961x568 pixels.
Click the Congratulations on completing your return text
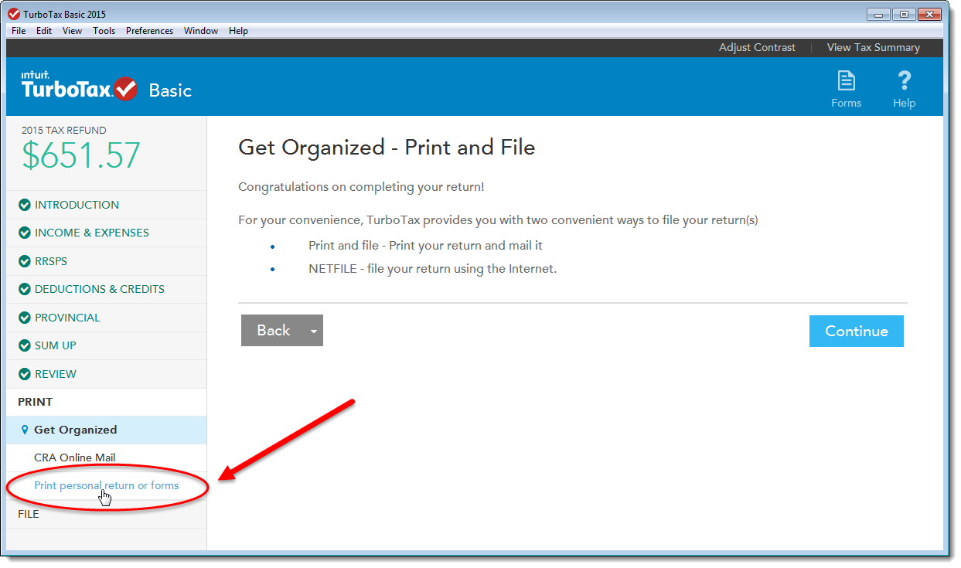coord(361,187)
